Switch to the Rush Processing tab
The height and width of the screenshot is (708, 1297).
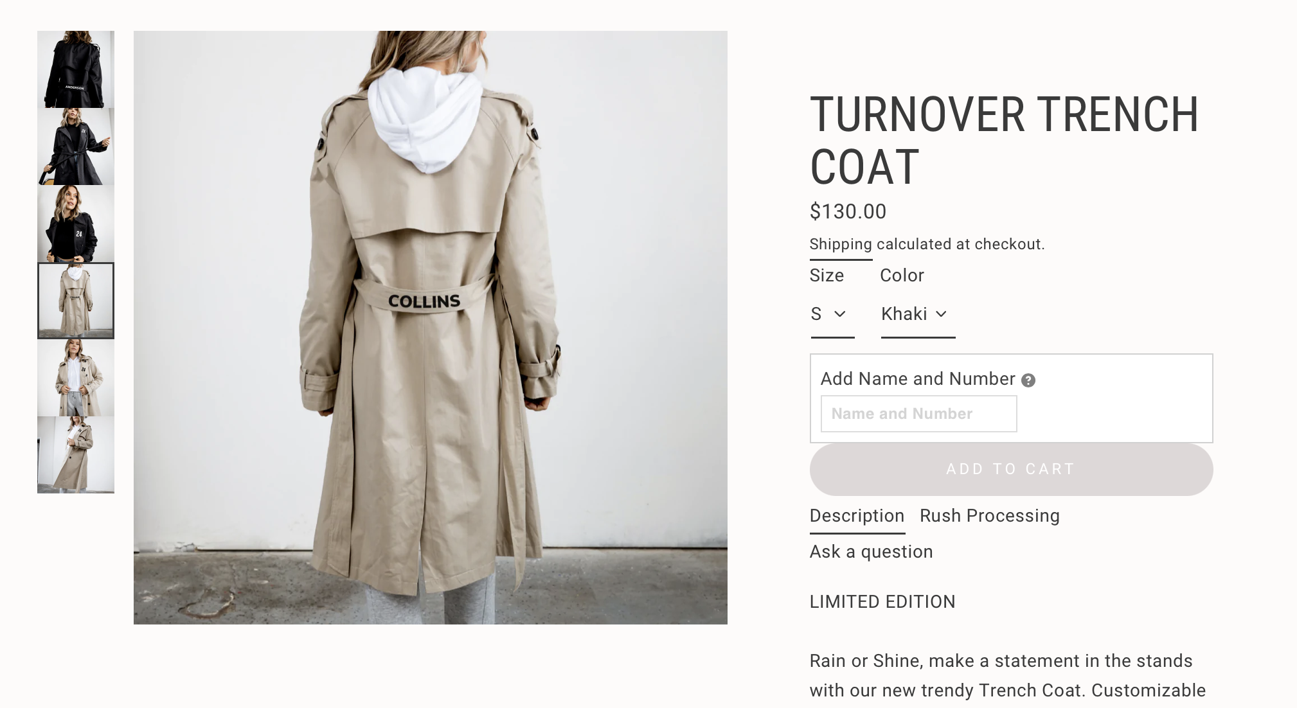(990, 516)
